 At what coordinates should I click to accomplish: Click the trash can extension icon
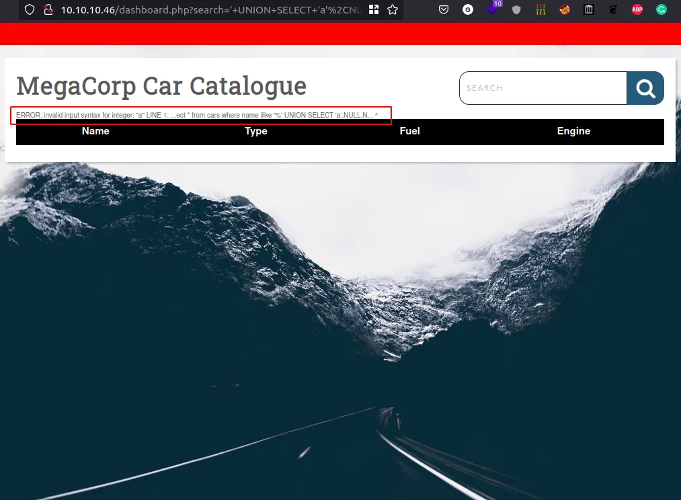tap(589, 10)
